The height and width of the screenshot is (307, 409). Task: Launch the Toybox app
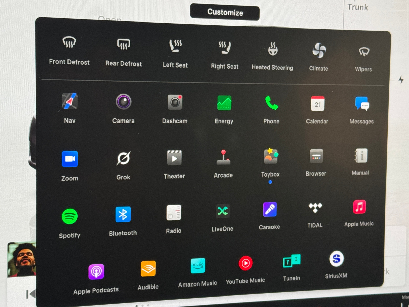point(271,156)
